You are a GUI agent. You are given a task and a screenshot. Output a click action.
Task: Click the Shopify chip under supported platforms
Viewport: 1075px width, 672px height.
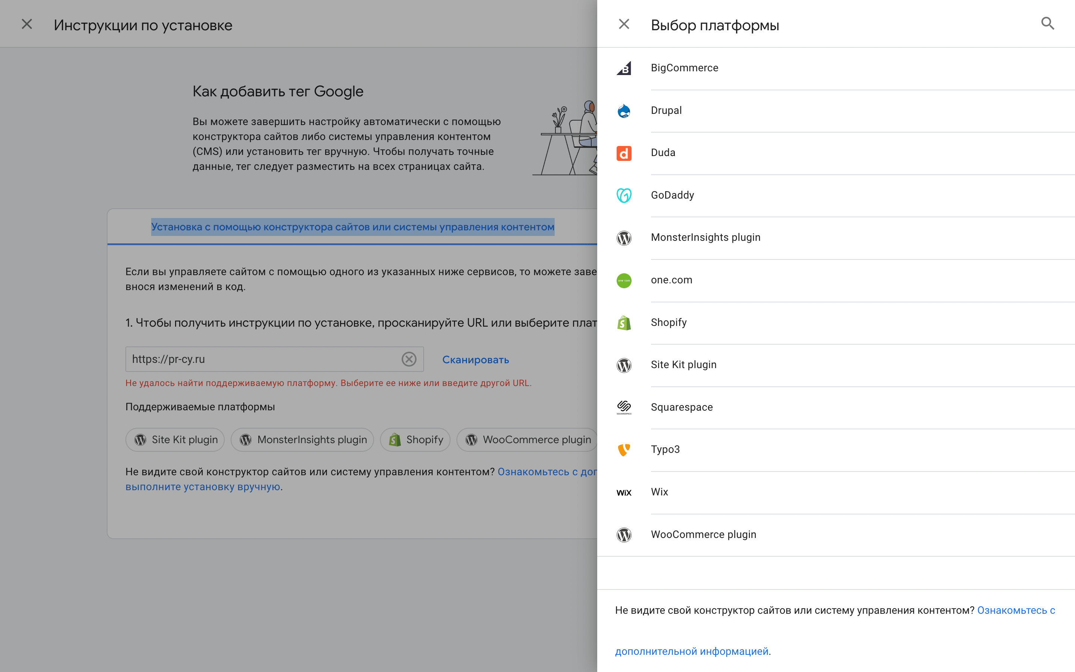[x=415, y=440]
